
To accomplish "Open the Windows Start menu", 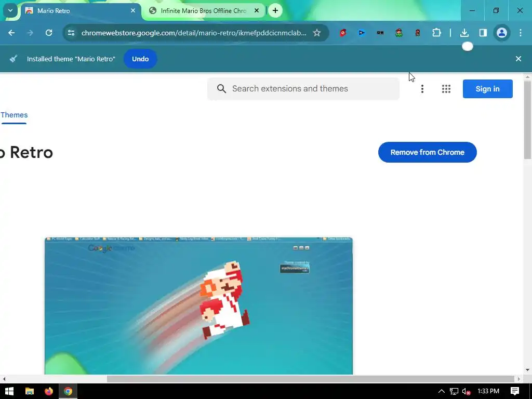I will (9, 391).
